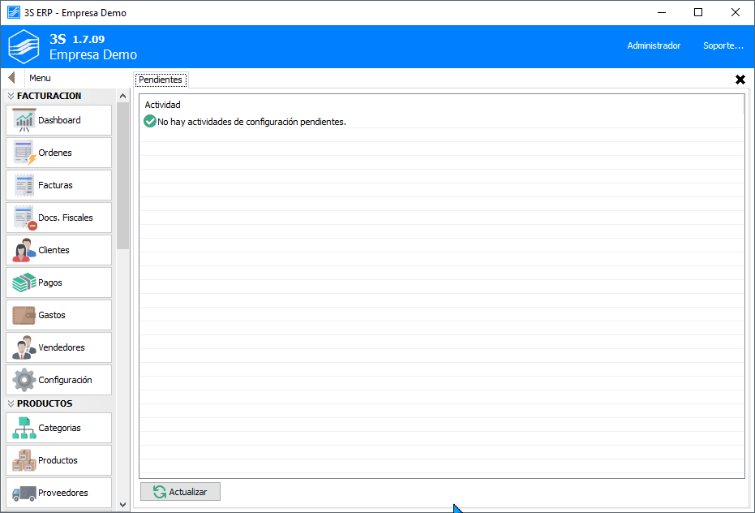Open Pagos label
755x513 pixels.
tap(50, 282)
